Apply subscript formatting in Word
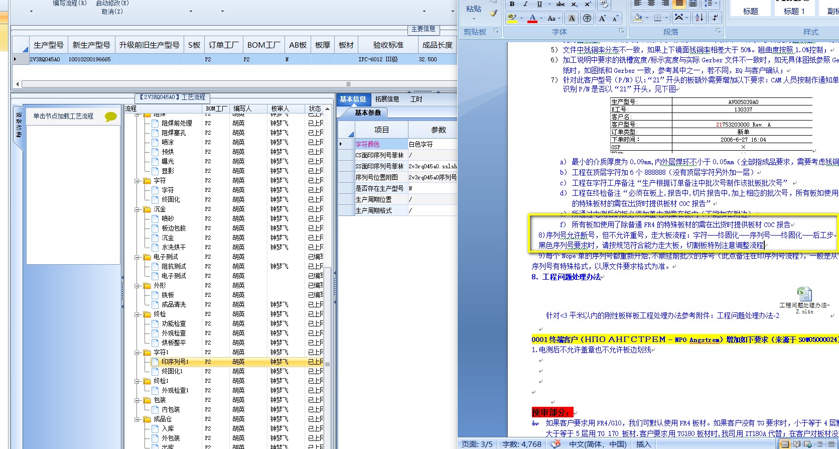 575,4
